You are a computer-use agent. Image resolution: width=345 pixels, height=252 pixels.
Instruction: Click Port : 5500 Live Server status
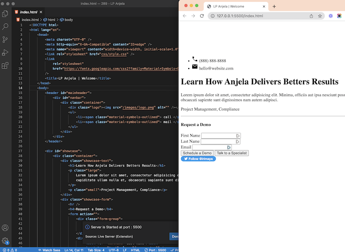click(x=155, y=250)
